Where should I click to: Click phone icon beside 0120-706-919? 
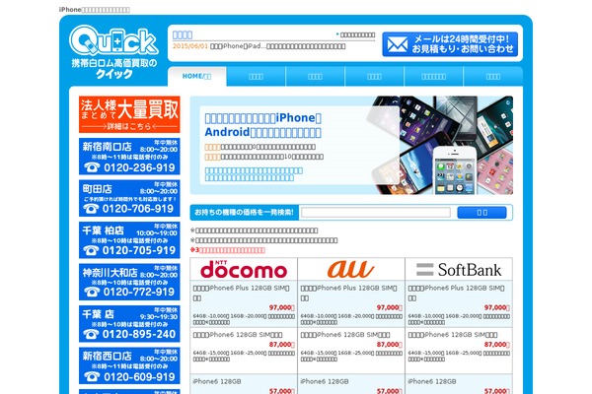click(x=91, y=209)
